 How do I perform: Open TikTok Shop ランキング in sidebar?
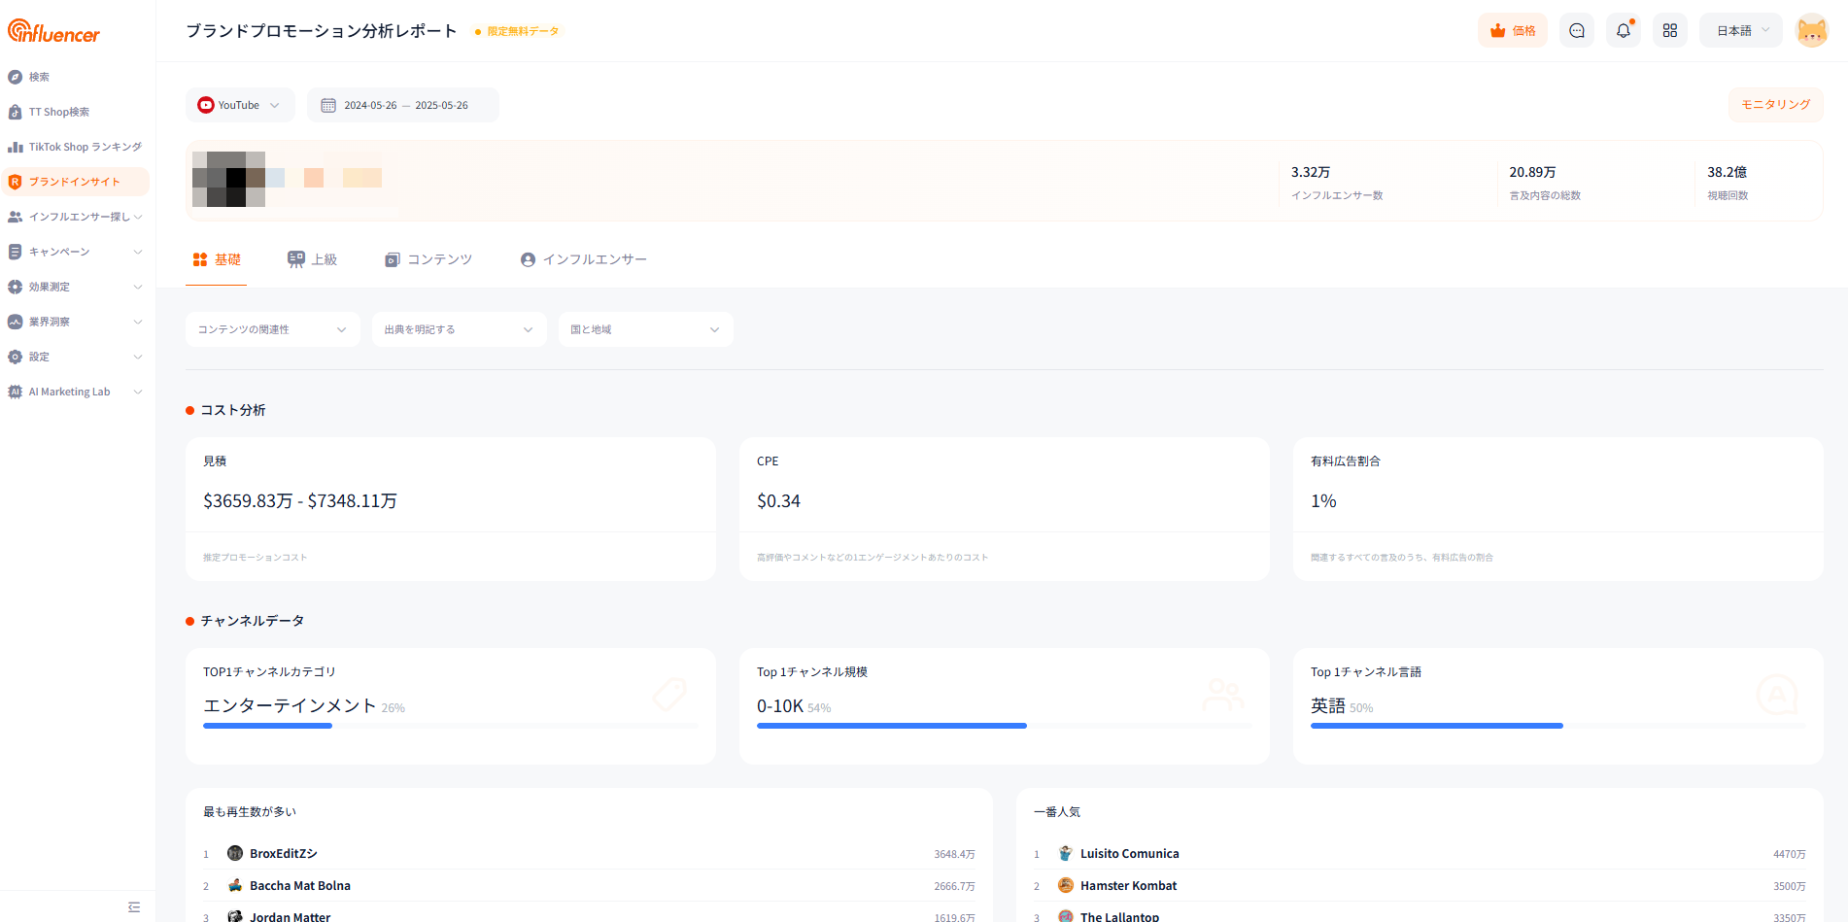click(85, 147)
